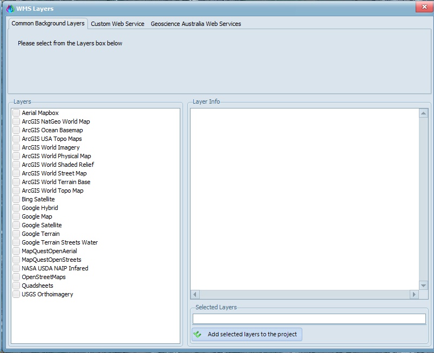Click the Layer Info scroll left arrow

195,295
